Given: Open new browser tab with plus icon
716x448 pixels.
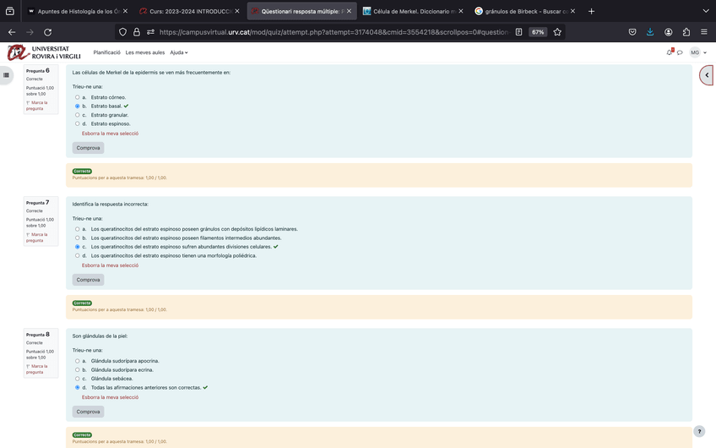Looking at the screenshot, I should (591, 11).
